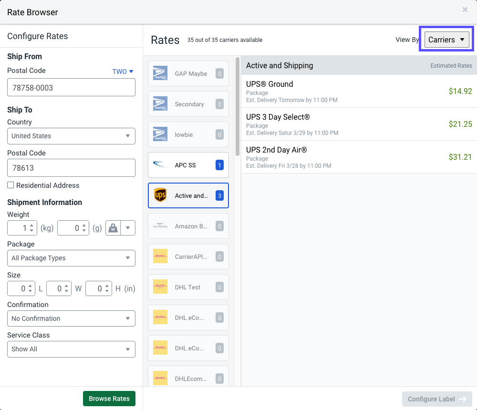The image size is (477, 410).
Task: Open the No Confirmation dropdown
Action: [71, 318]
